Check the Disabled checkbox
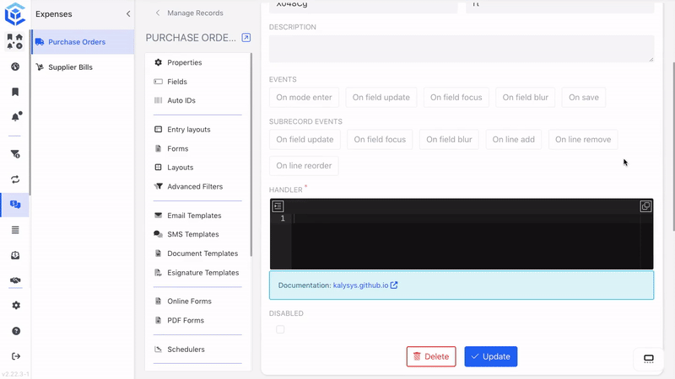Image resolution: width=675 pixels, height=379 pixels. 280,329
